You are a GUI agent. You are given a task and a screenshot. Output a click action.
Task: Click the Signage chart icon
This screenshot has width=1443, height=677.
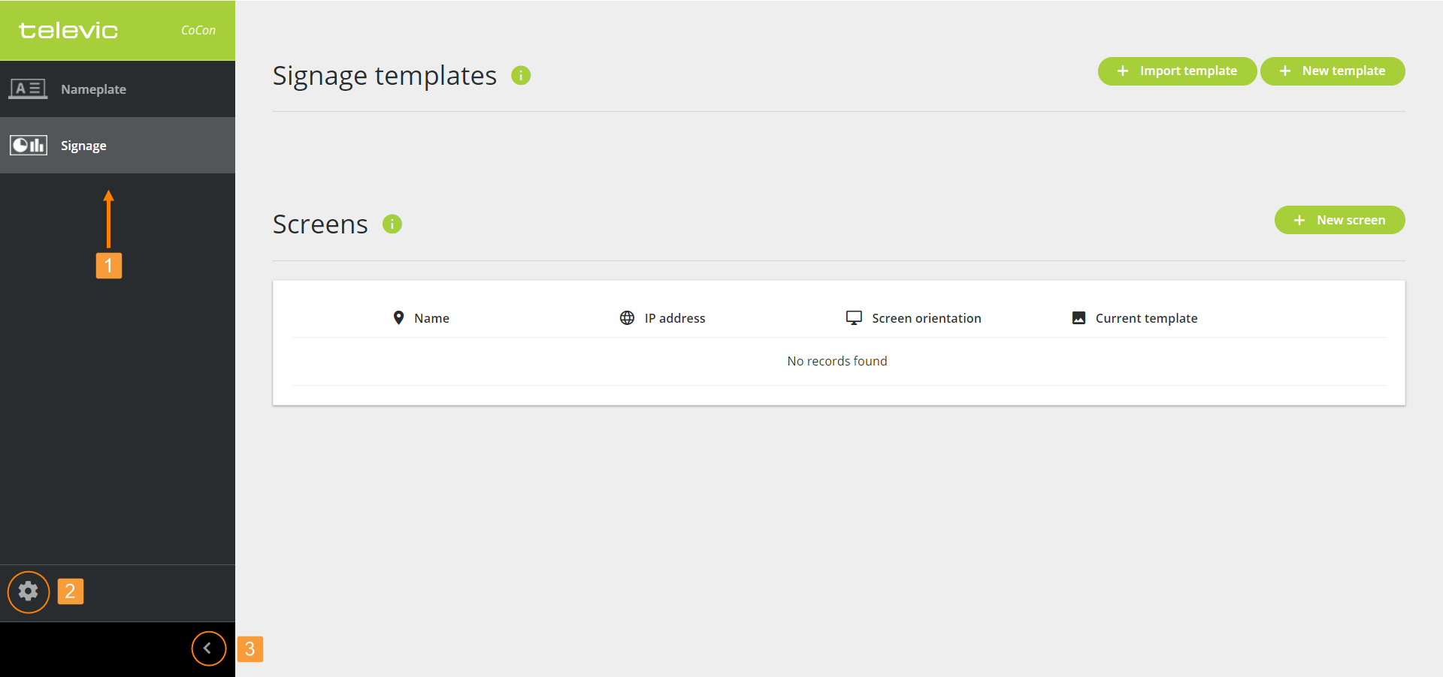[28, 146]
